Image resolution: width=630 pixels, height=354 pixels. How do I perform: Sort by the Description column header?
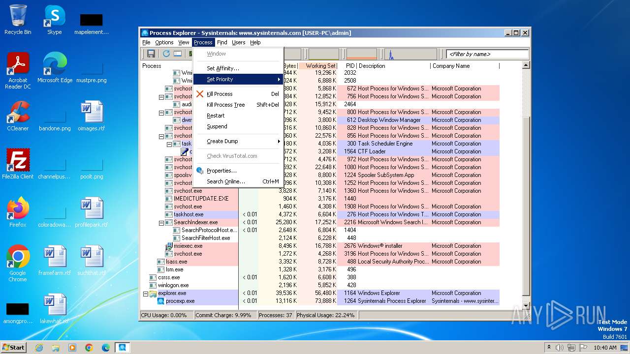tap(394, 66)
